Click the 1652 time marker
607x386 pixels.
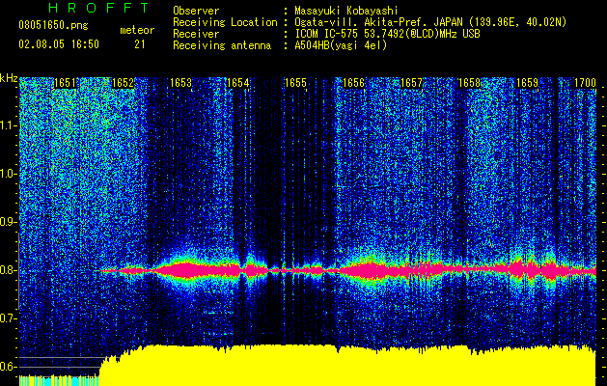(123, 83)
